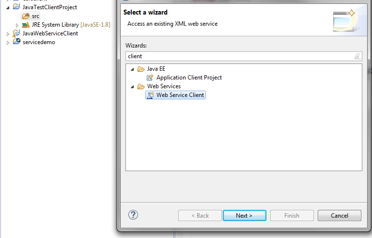The height and width of the screenshot is (238, 372).
Task: Click the Application Client Project wizard icon
Action: pyautogui.click(x=150, y=78)
